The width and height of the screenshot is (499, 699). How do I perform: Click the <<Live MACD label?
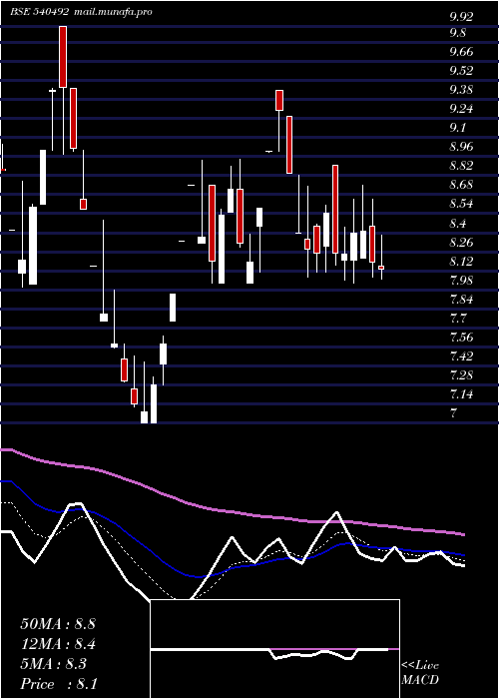(x=420, y=673)
